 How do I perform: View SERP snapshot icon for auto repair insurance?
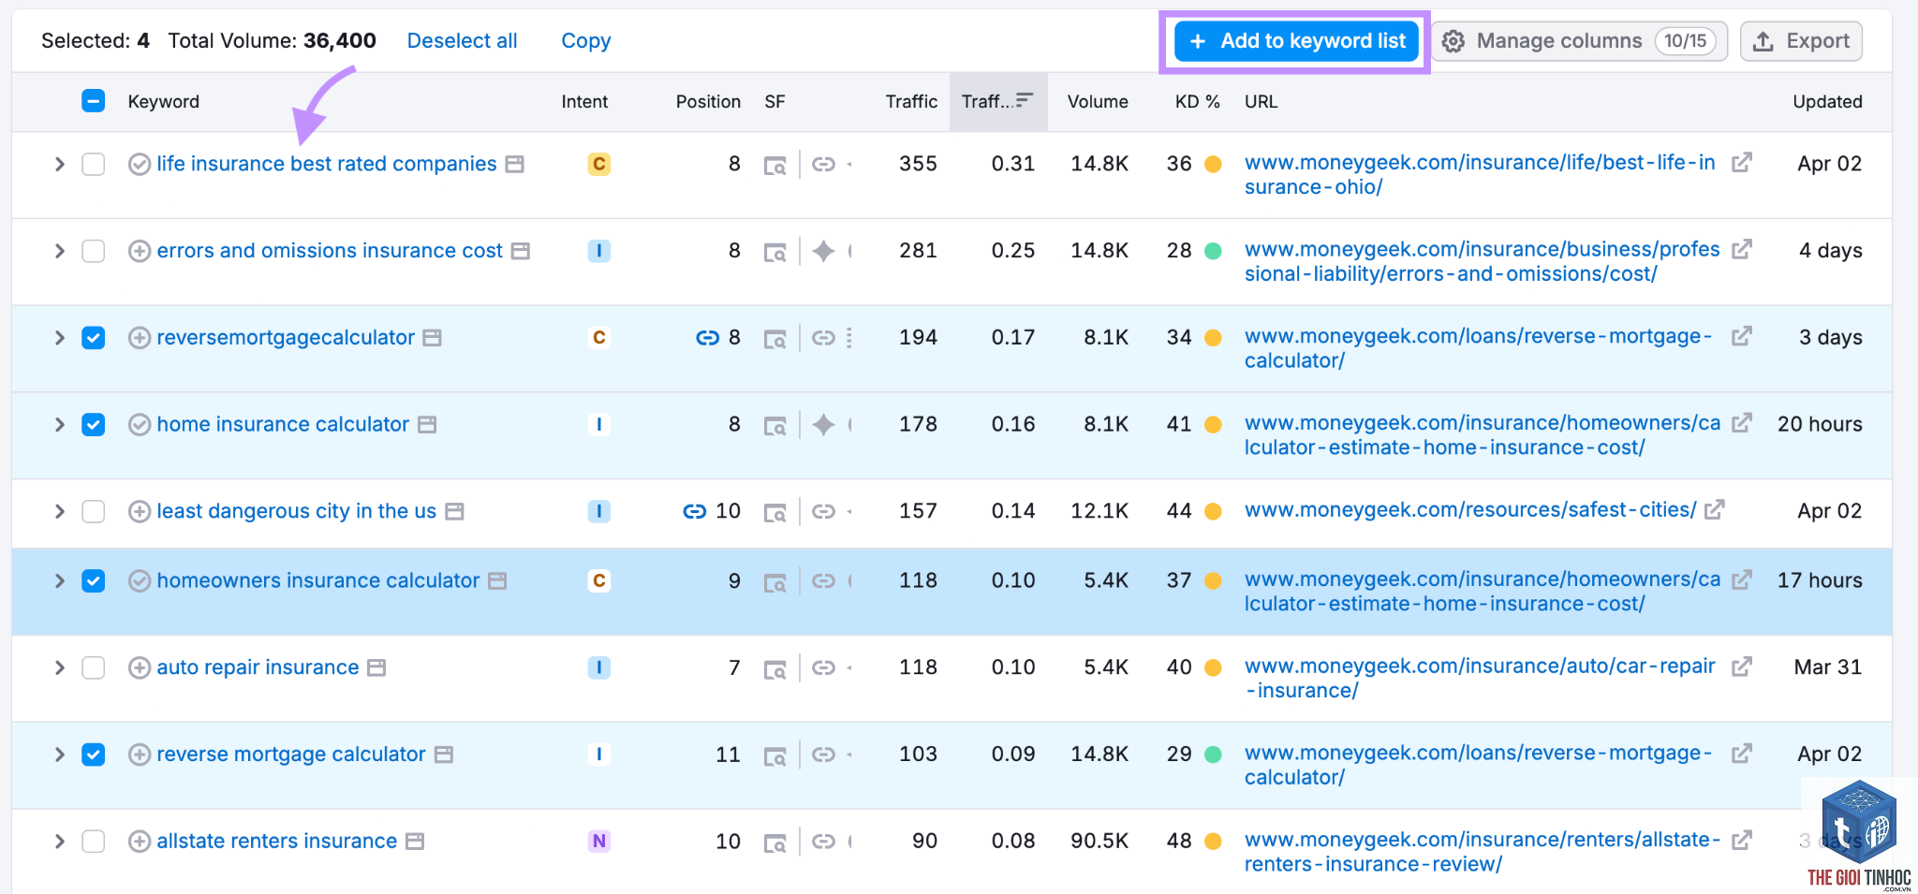click(775, 669)
